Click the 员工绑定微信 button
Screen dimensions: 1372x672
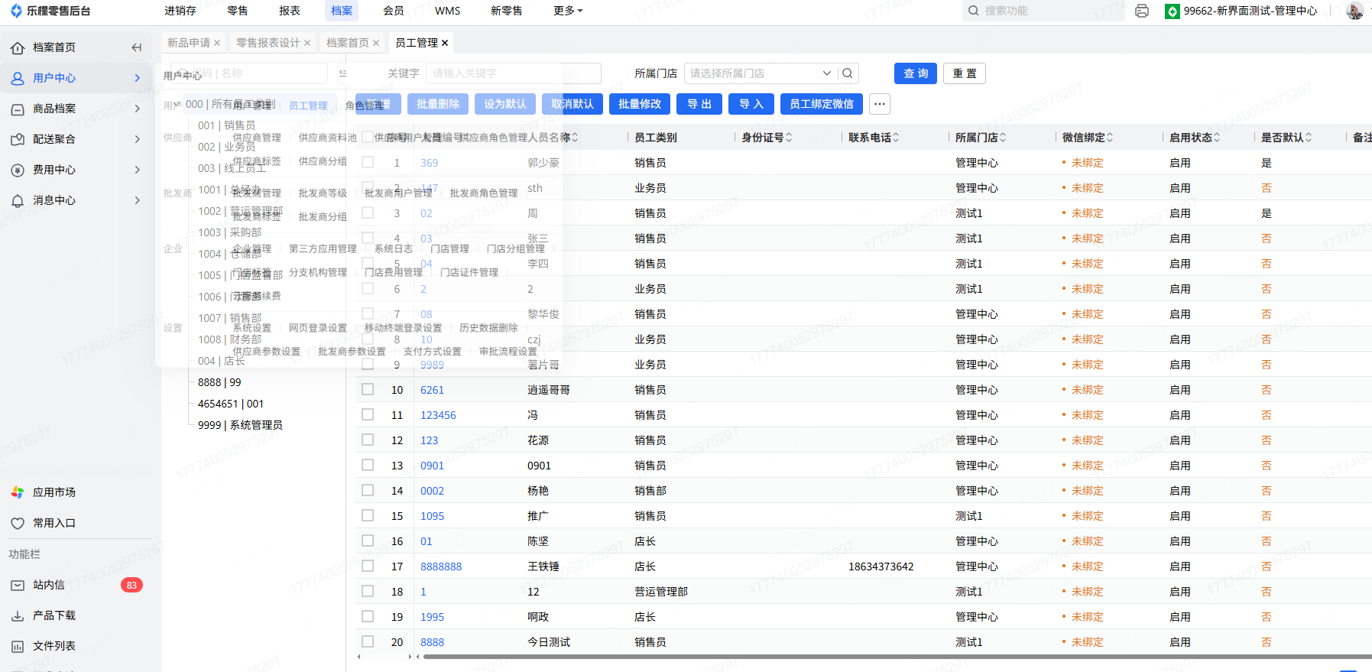pyautogui.click(x=822, y=104)
